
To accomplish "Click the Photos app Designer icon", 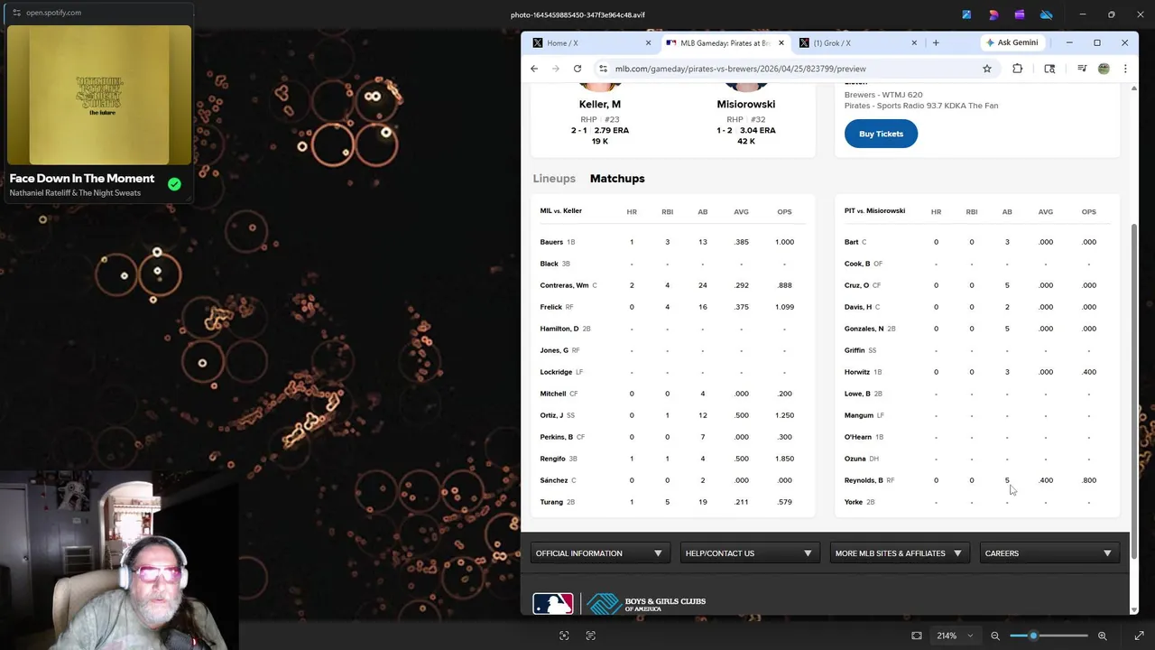I will [x=993, y=14].
